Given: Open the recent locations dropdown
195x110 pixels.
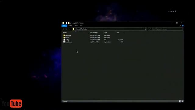Looking at the screenshot, I should coord(69,29).
